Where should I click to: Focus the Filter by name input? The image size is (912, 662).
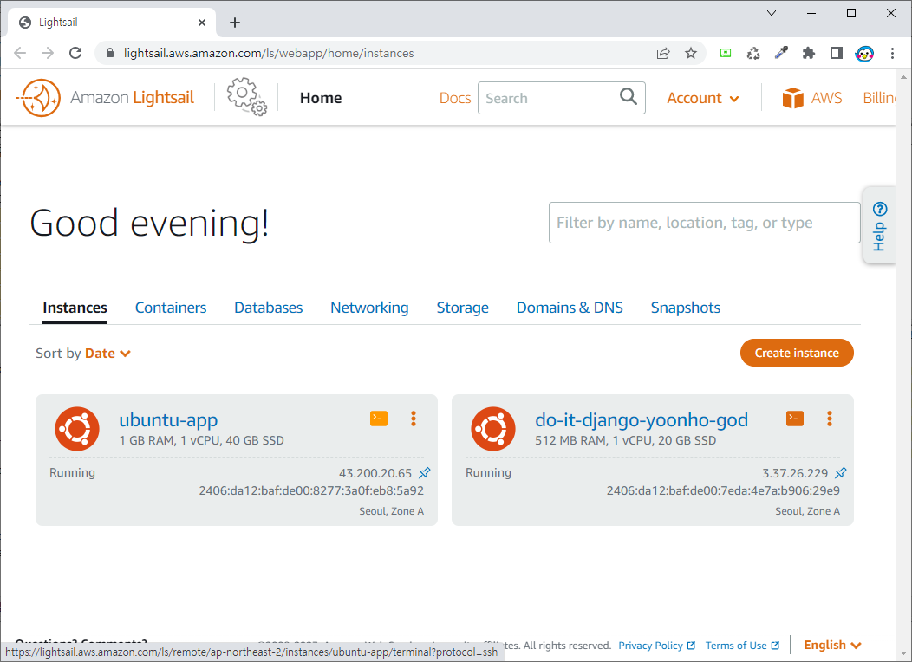[704, 223]
